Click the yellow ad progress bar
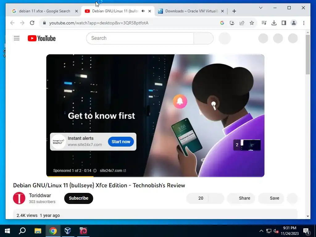This screenshot has height=237, width=316. coord(70,177)
